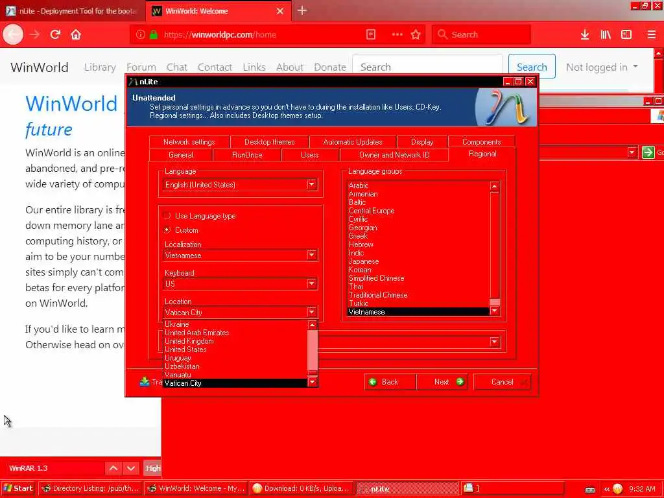Reload the page with the refresh icon
The image size is (664, 498).
pyautogui.click(x=55, y=34)
